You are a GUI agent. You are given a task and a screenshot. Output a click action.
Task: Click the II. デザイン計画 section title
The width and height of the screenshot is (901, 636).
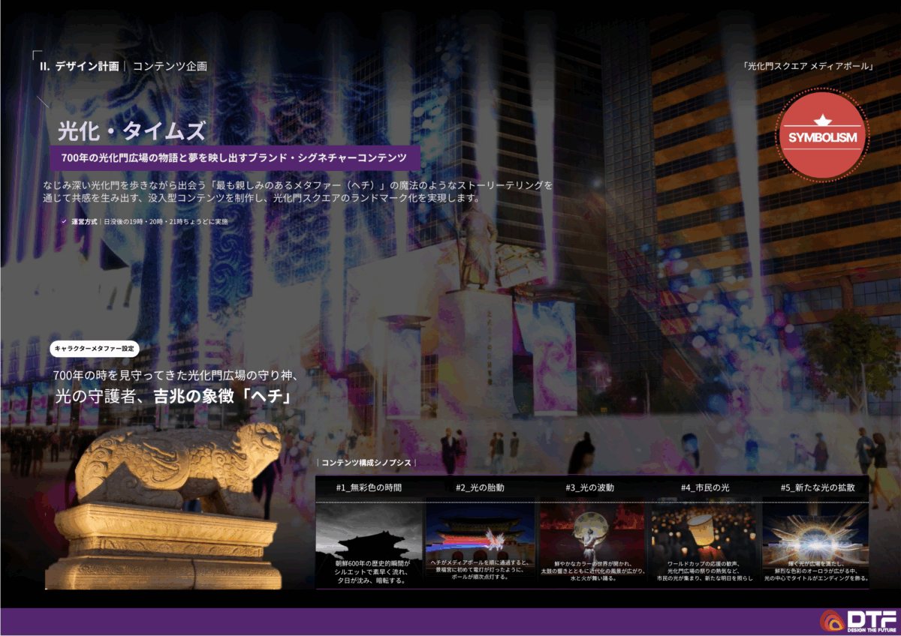coord(80,66)
